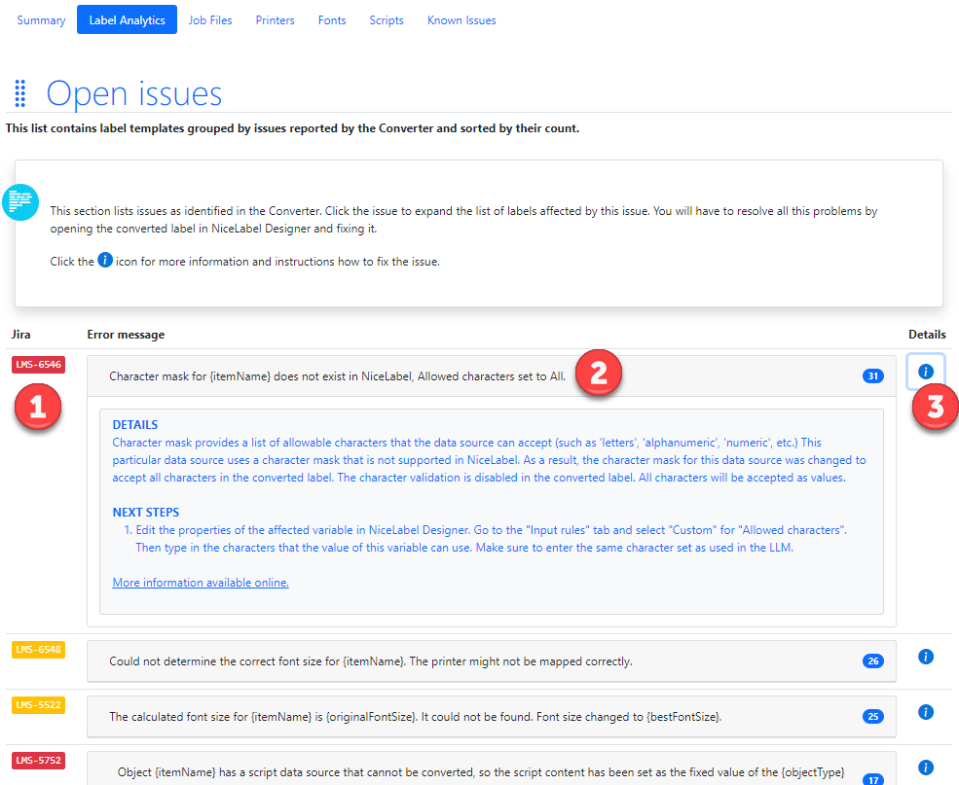Click the count badge 25
959x785 pixels.
click(x=873, y=717)
